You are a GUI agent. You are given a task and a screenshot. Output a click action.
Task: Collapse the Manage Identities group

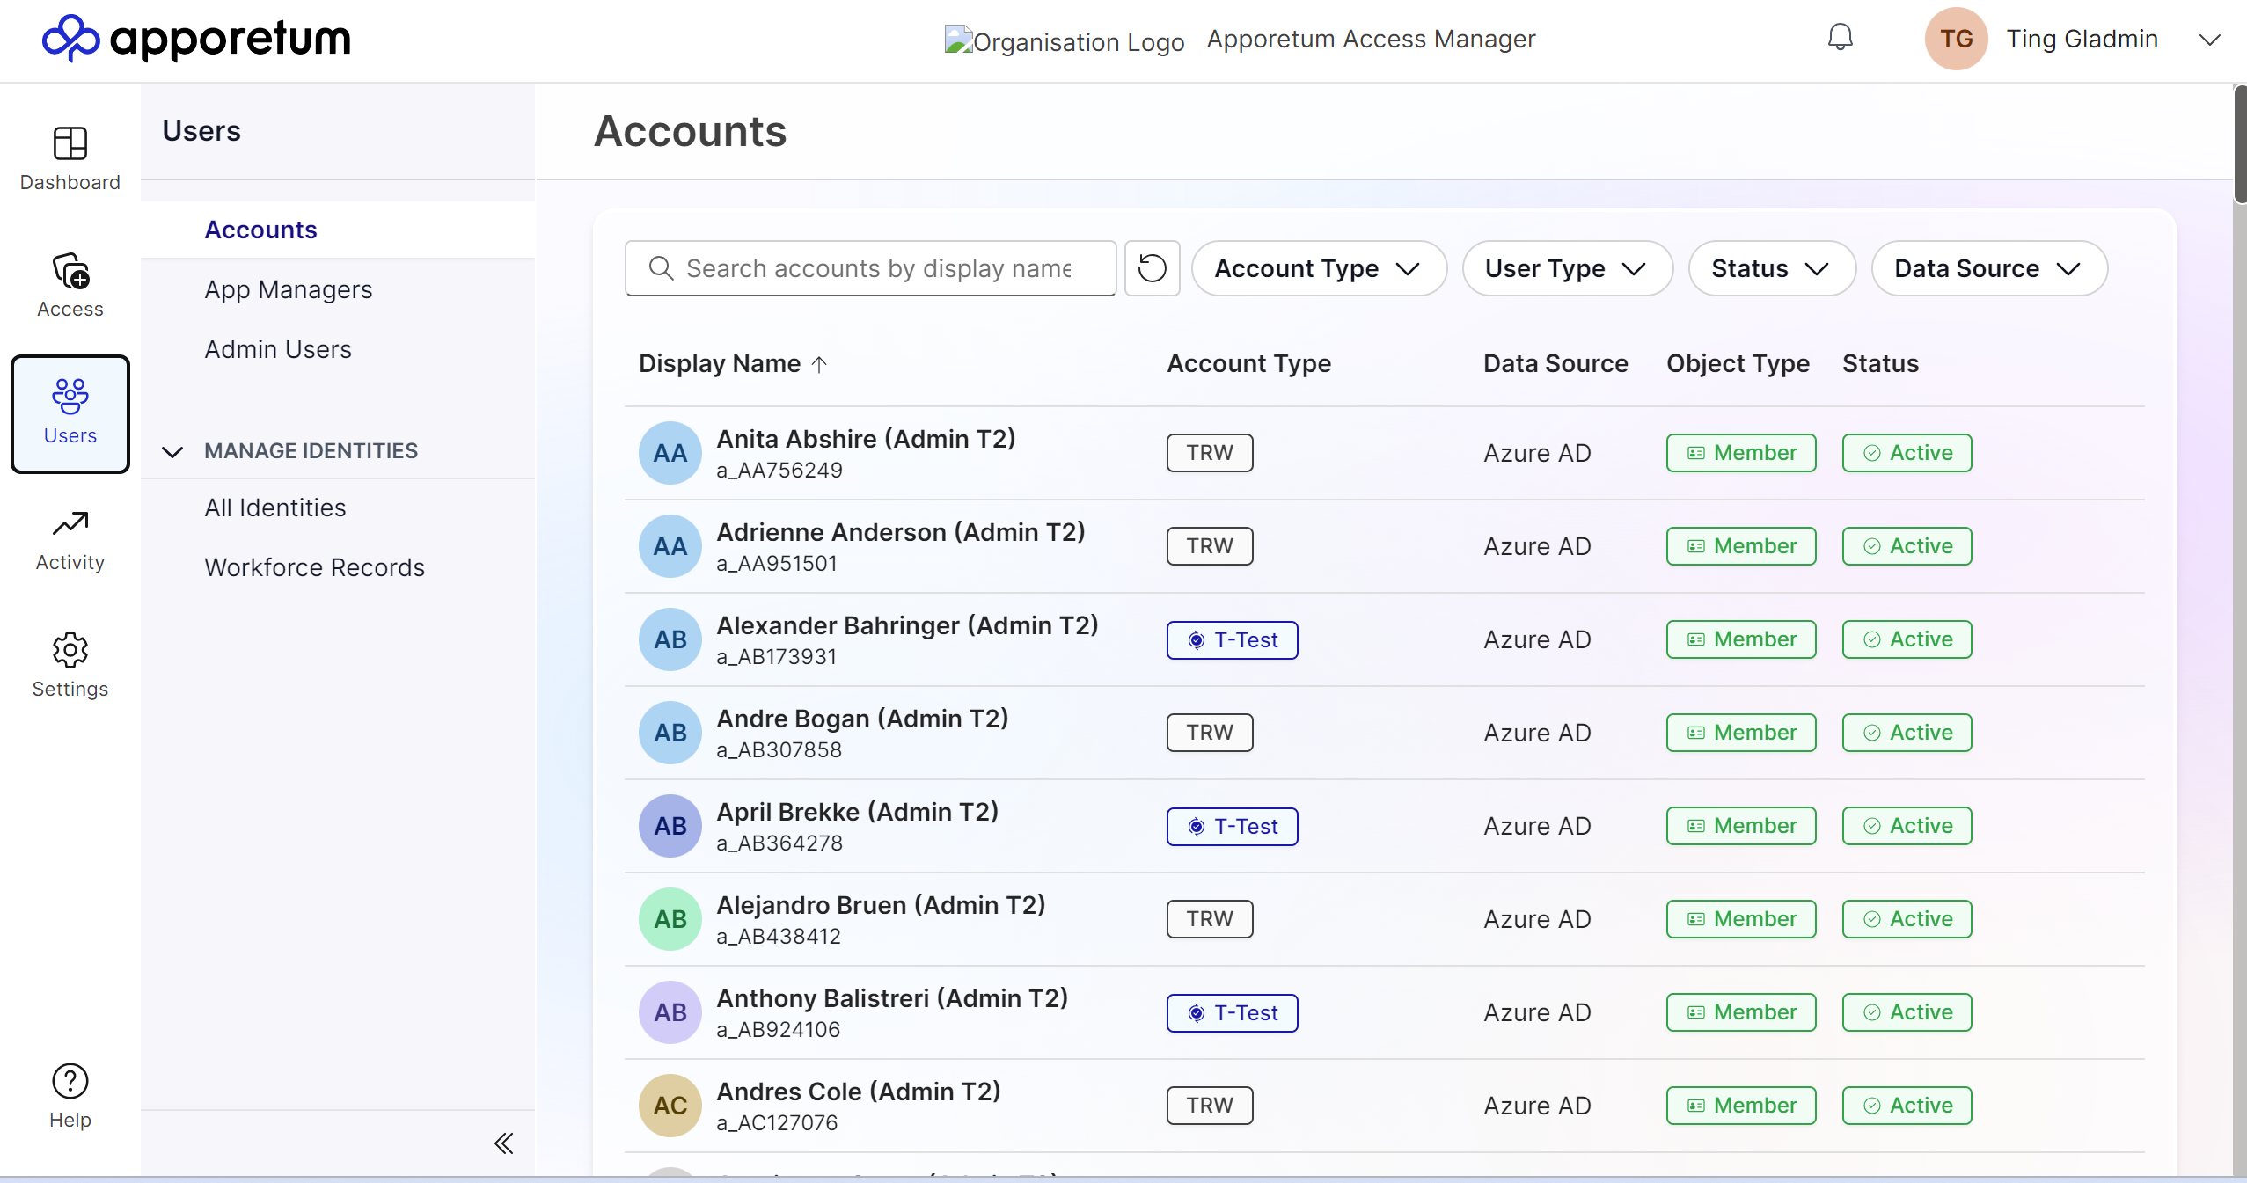coord(172,451)
